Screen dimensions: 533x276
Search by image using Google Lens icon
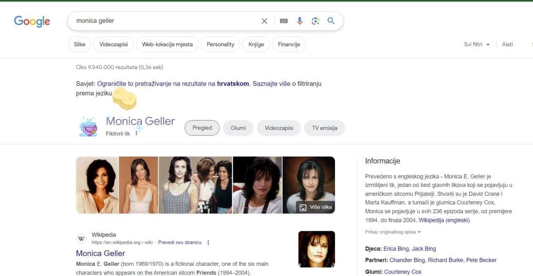click(315, 21)
